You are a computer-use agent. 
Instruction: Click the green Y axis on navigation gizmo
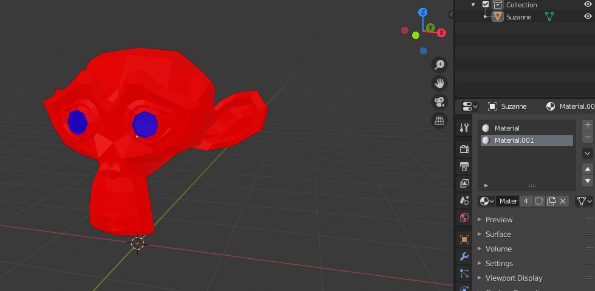click(430, 27)
